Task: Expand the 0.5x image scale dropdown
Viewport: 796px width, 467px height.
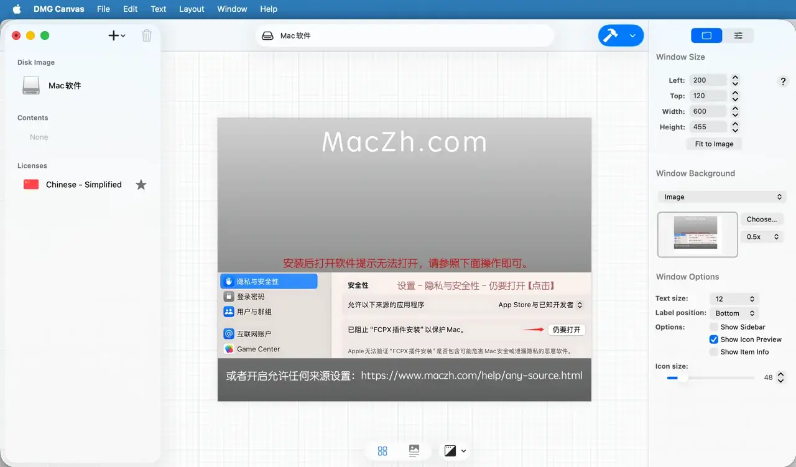Action: pos(762,237)
